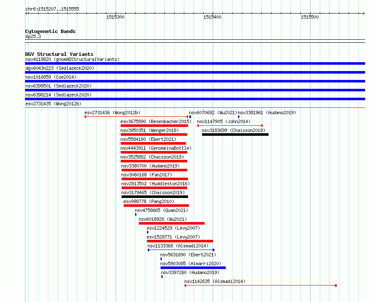Click the red bar under nsv3060168 (Fan2017)
Viewport: 377px width, 302px height.
(x=155, y=179)
